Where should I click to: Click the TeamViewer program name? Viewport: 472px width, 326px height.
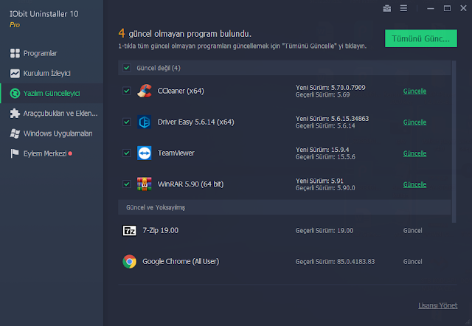(176, 153)
